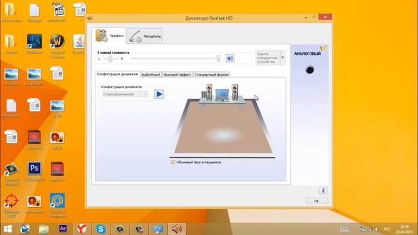
Task: Toggle the Объемный звук в наушниках checkbox
Action: pos(172,162)
